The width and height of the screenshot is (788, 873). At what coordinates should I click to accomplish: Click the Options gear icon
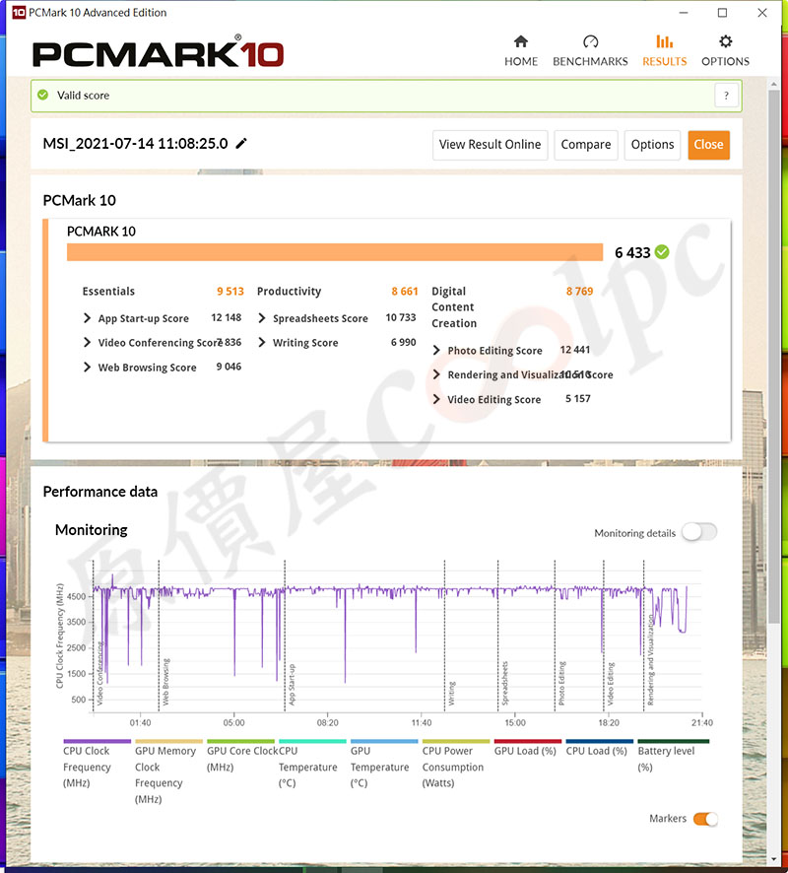[725, 41]
